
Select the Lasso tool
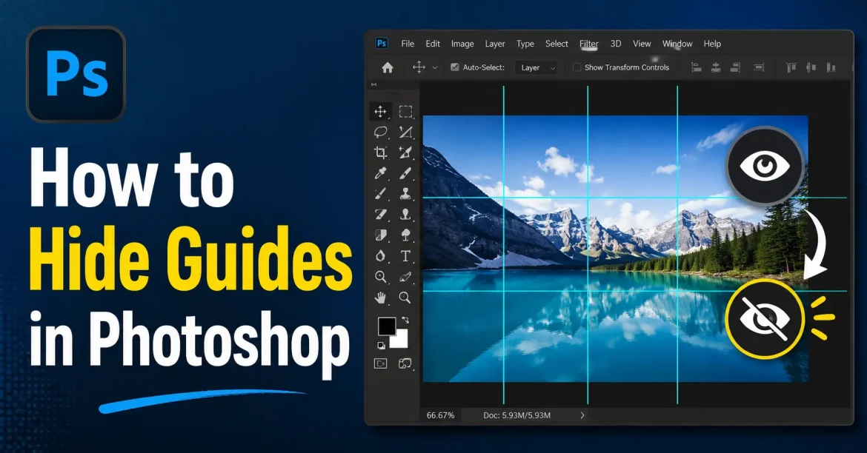click(x=380, y=132)
